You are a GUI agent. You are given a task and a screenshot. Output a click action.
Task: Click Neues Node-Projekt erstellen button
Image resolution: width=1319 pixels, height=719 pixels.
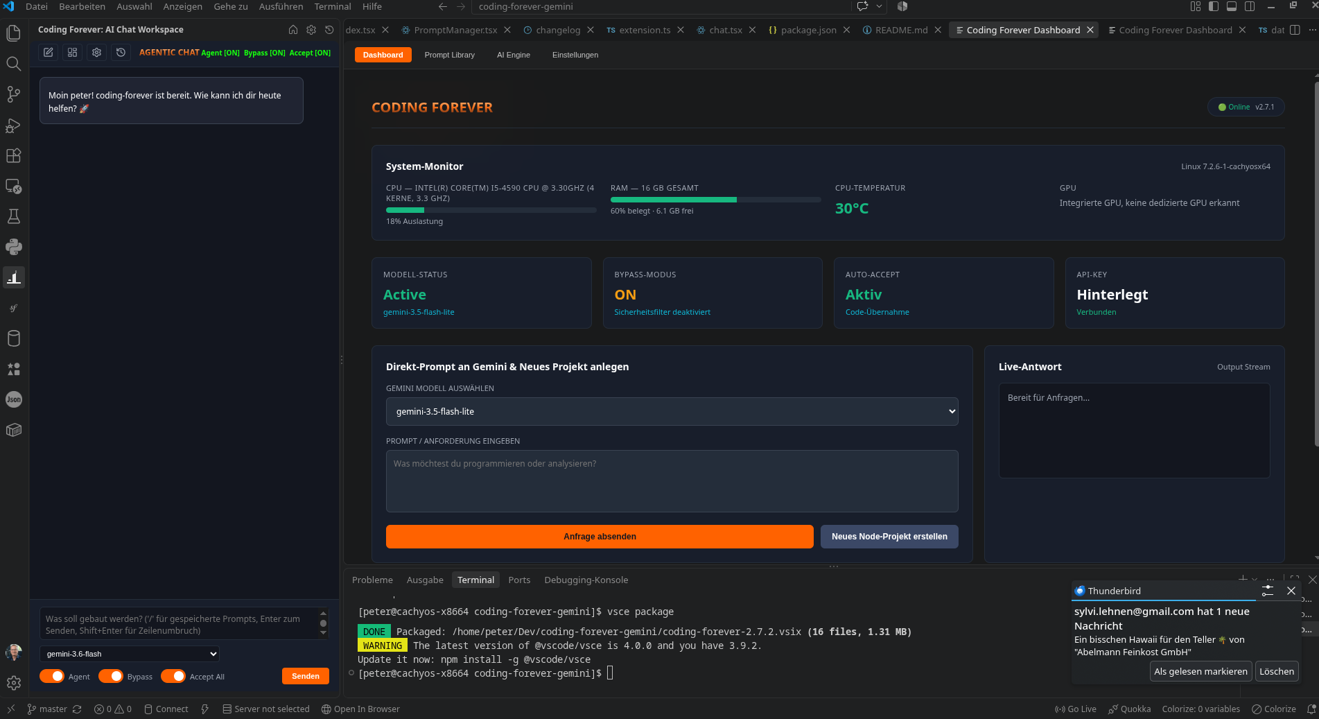tap(889, 537)
